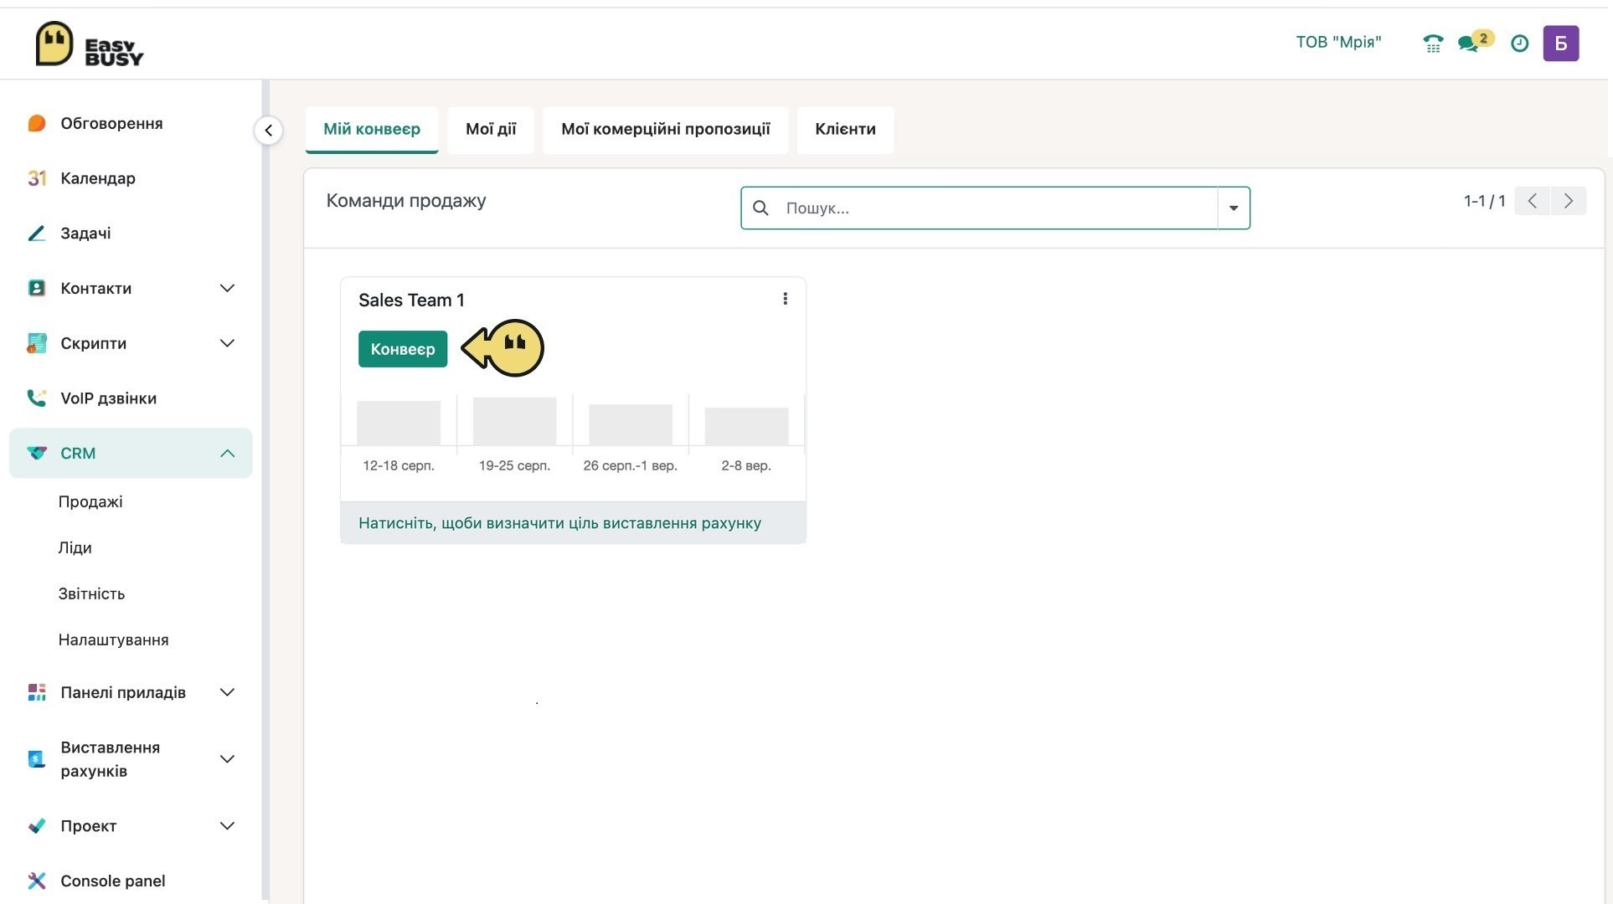Click the Скрипти icon
The height and width of the screenshot is (904, 1613).
37,343
